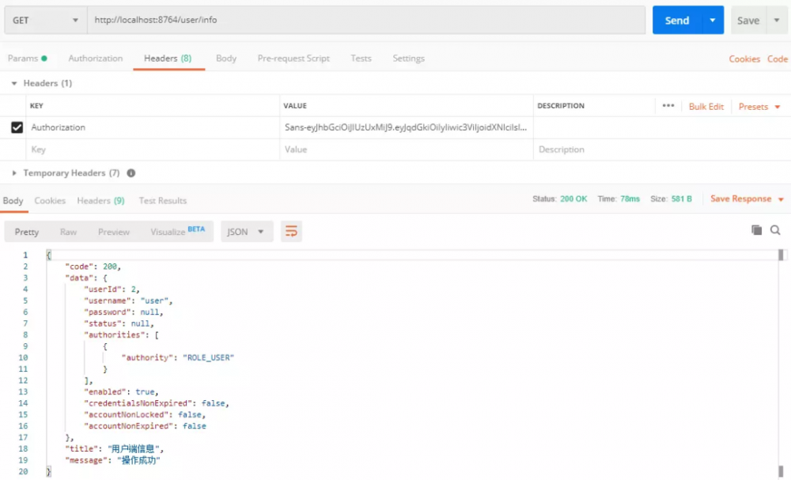This screenshot has height=480, width=791.
Task: Click the Send button
Action: coord(678,20)
